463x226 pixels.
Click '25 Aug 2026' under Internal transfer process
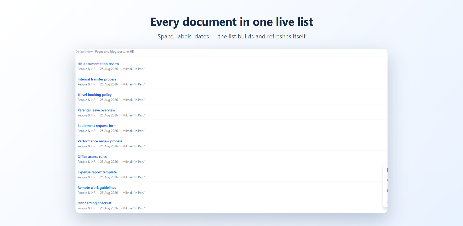pyautogui.click(x=109, y=84)
